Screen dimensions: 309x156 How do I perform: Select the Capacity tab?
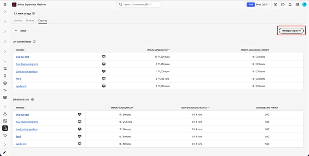[x=42, y=21]
